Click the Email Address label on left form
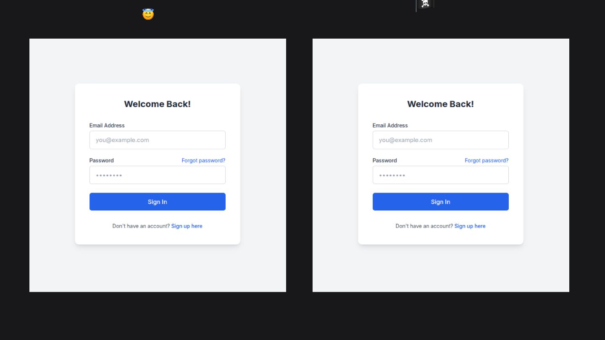This screenshot has height=340, width=605. point(107,126)
